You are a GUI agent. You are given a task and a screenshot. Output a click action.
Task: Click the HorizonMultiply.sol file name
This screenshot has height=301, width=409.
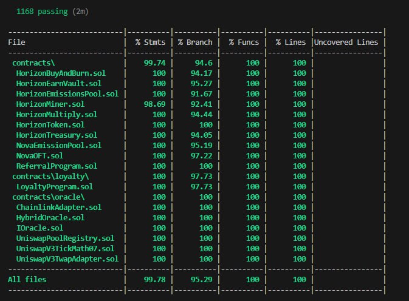point(57,114)
